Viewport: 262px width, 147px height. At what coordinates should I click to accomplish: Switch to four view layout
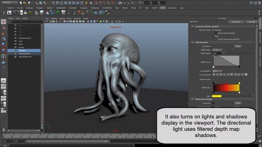point(3,87)
